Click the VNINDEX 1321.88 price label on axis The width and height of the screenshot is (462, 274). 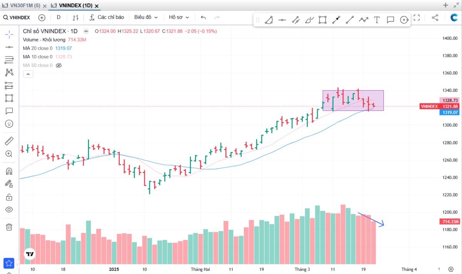(439, 106)
